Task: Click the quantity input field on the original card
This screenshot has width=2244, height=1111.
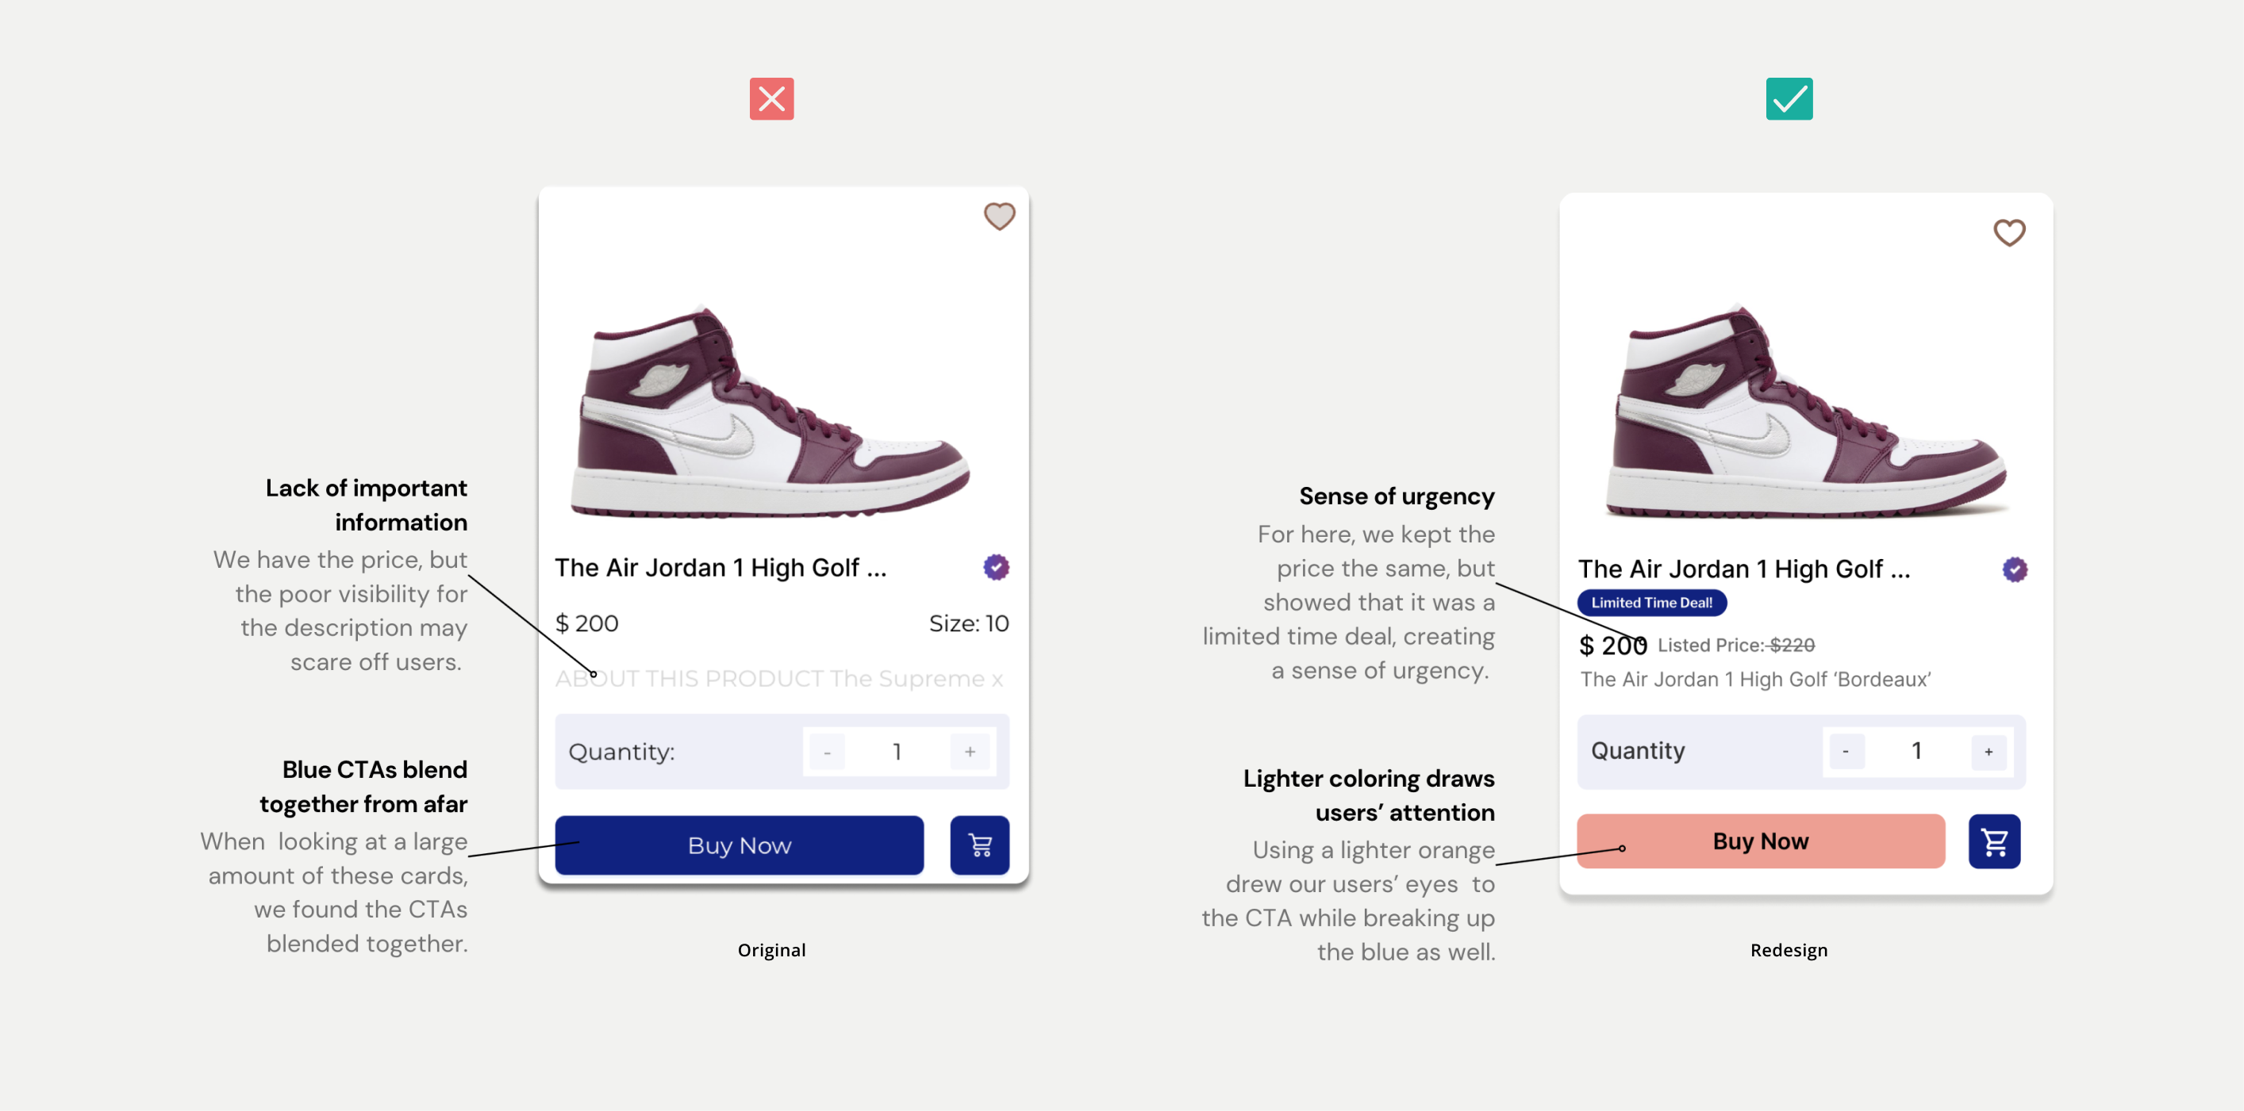Action: coord(897,752)
